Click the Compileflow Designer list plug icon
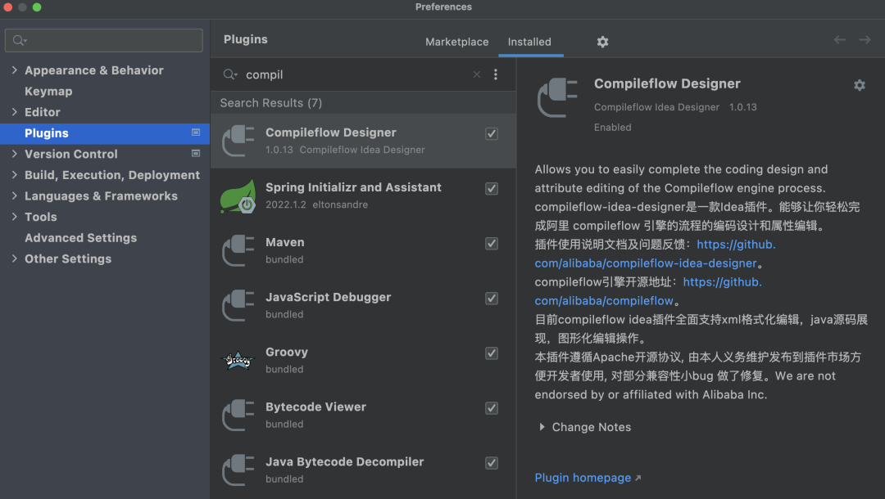This screenshot has width=885, height=499. (238, 141)
